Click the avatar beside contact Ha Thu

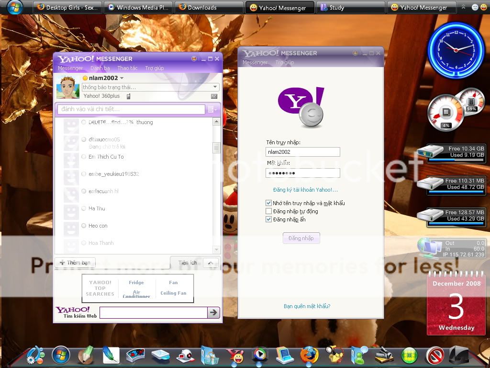tap(71, 212)
